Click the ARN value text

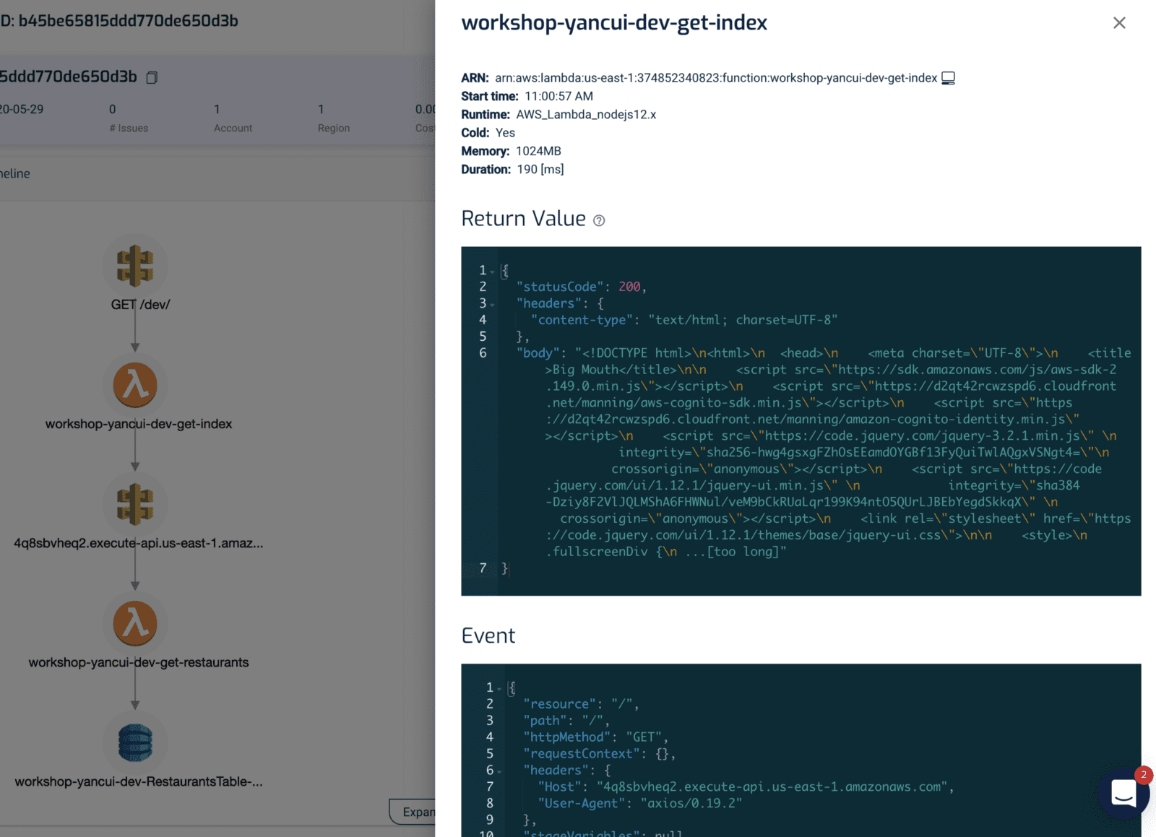pyautogui.click(x=716, y=78)
